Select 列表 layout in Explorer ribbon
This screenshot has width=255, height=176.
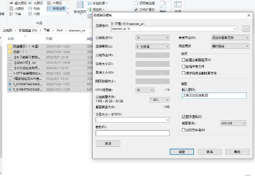tap(34, 8)
